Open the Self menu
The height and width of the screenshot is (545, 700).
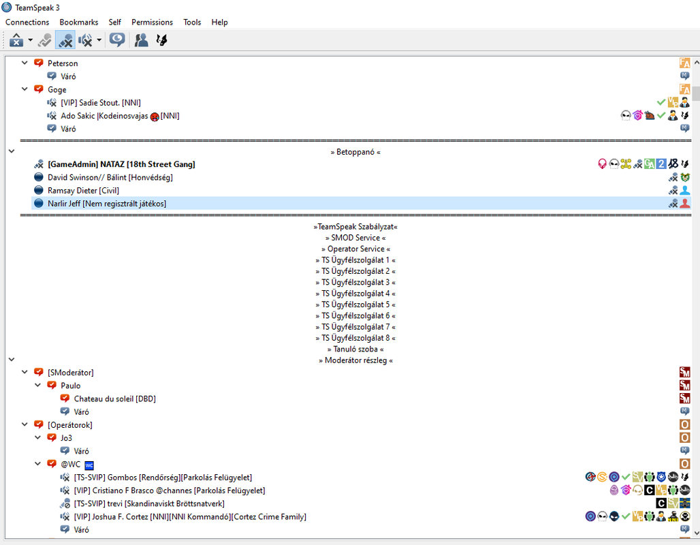(x=114, y=22)
